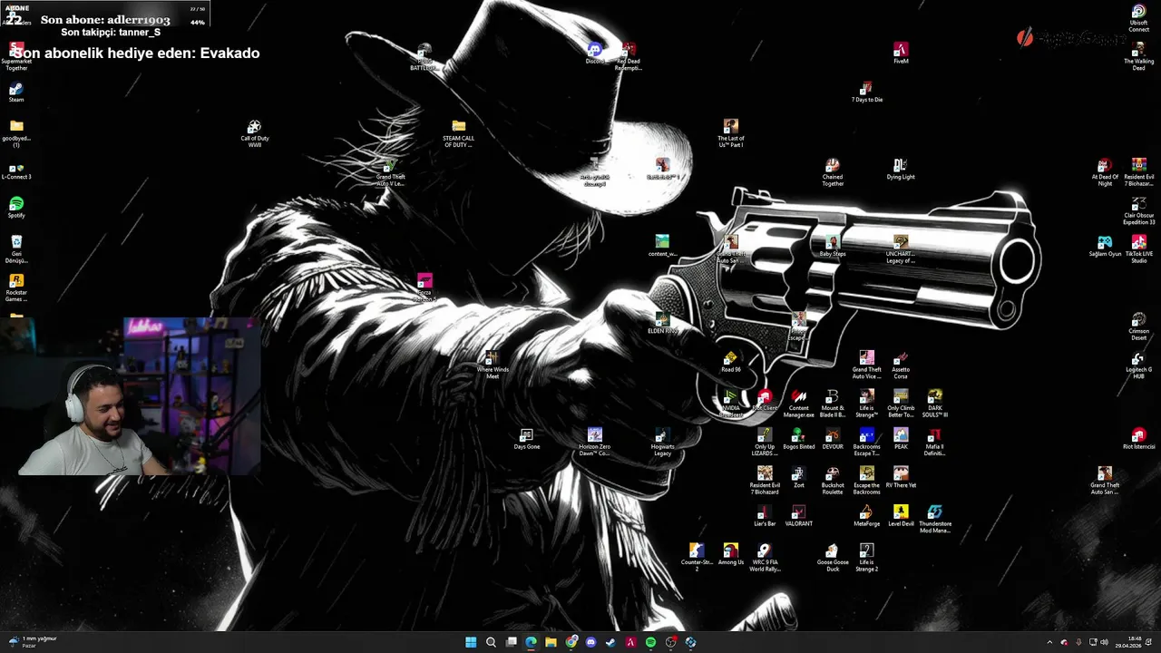Open the Windows Start menu
The width and height of the screenshot is (1161, 653).
tap(471, 642)
